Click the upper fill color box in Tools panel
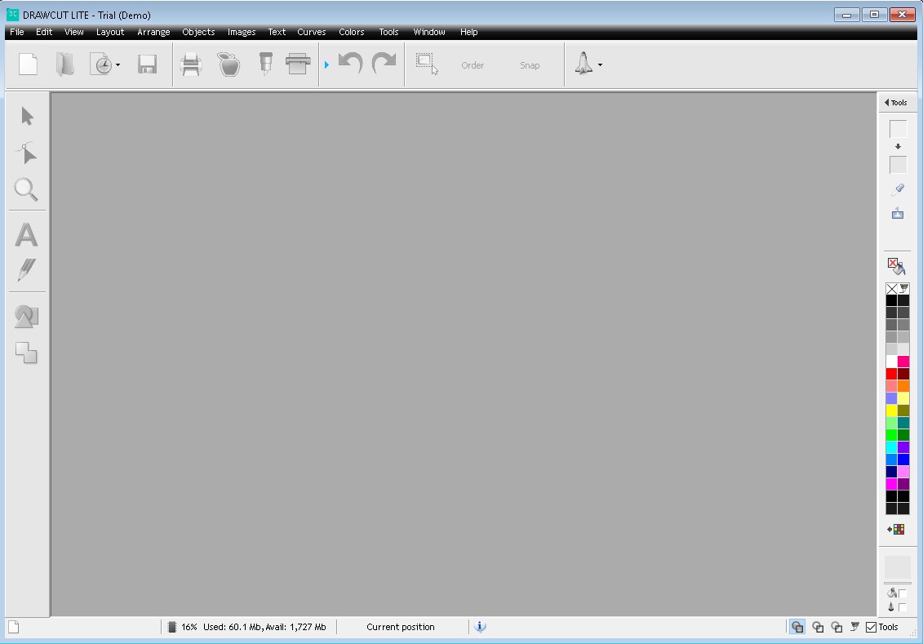This screenshot has height=644, width=923. coord(898,129)
